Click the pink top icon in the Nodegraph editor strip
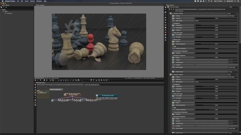This screenshot has height=135, width=241. (x=35, y=85)
